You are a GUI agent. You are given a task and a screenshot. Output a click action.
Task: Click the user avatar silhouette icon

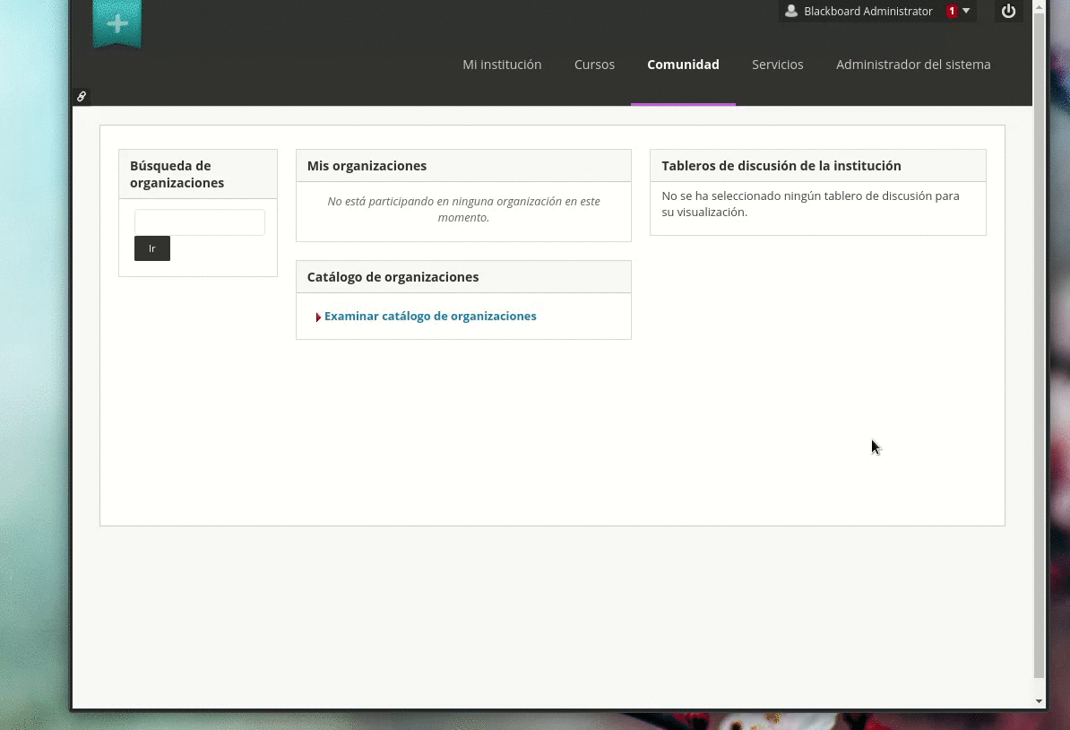(x=791, y=12)
